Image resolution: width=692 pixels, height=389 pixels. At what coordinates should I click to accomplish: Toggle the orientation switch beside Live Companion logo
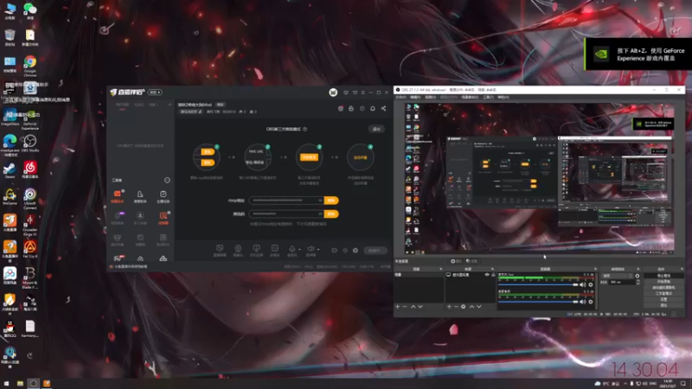155,92
